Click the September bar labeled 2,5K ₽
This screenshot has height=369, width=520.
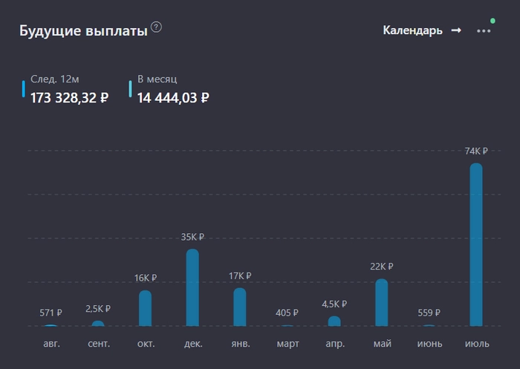[x=98, y=324]
